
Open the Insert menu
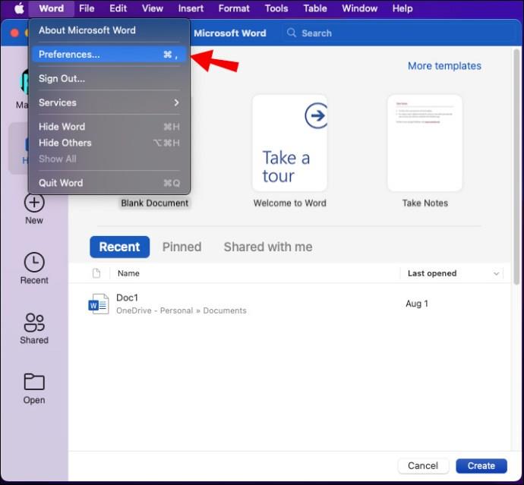pyautogui.click(x=191, y=8)
